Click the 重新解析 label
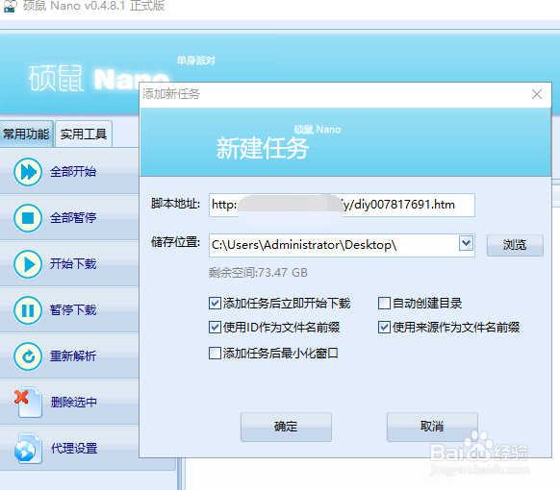This screenshot has height=490, width=560. 73,356
